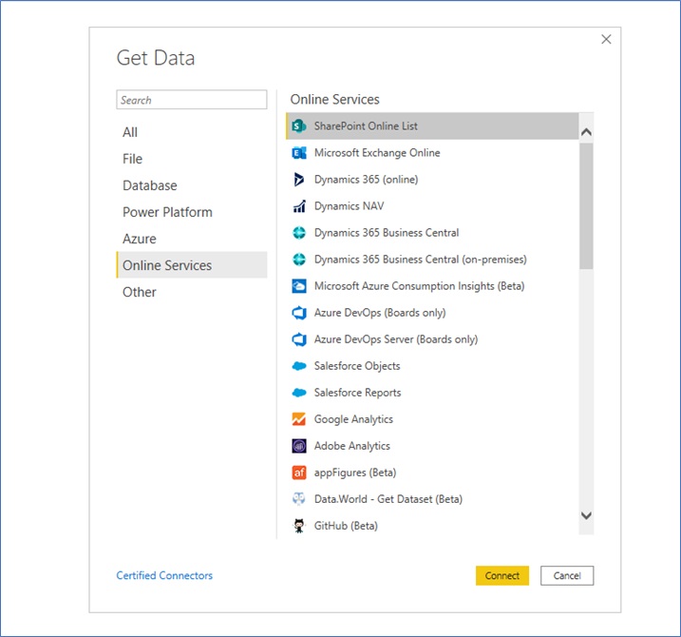Click the appFigures (Beta) icon

[x=299, y=473]
